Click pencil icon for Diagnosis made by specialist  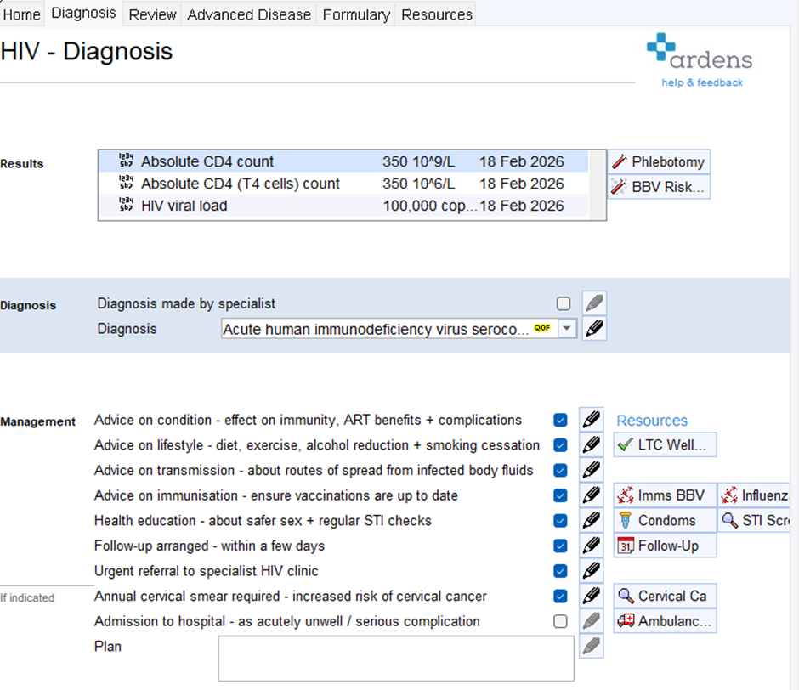594,303
